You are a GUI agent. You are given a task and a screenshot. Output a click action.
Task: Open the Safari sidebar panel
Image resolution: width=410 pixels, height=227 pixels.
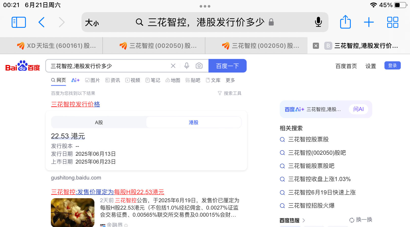tap(19, 22)
